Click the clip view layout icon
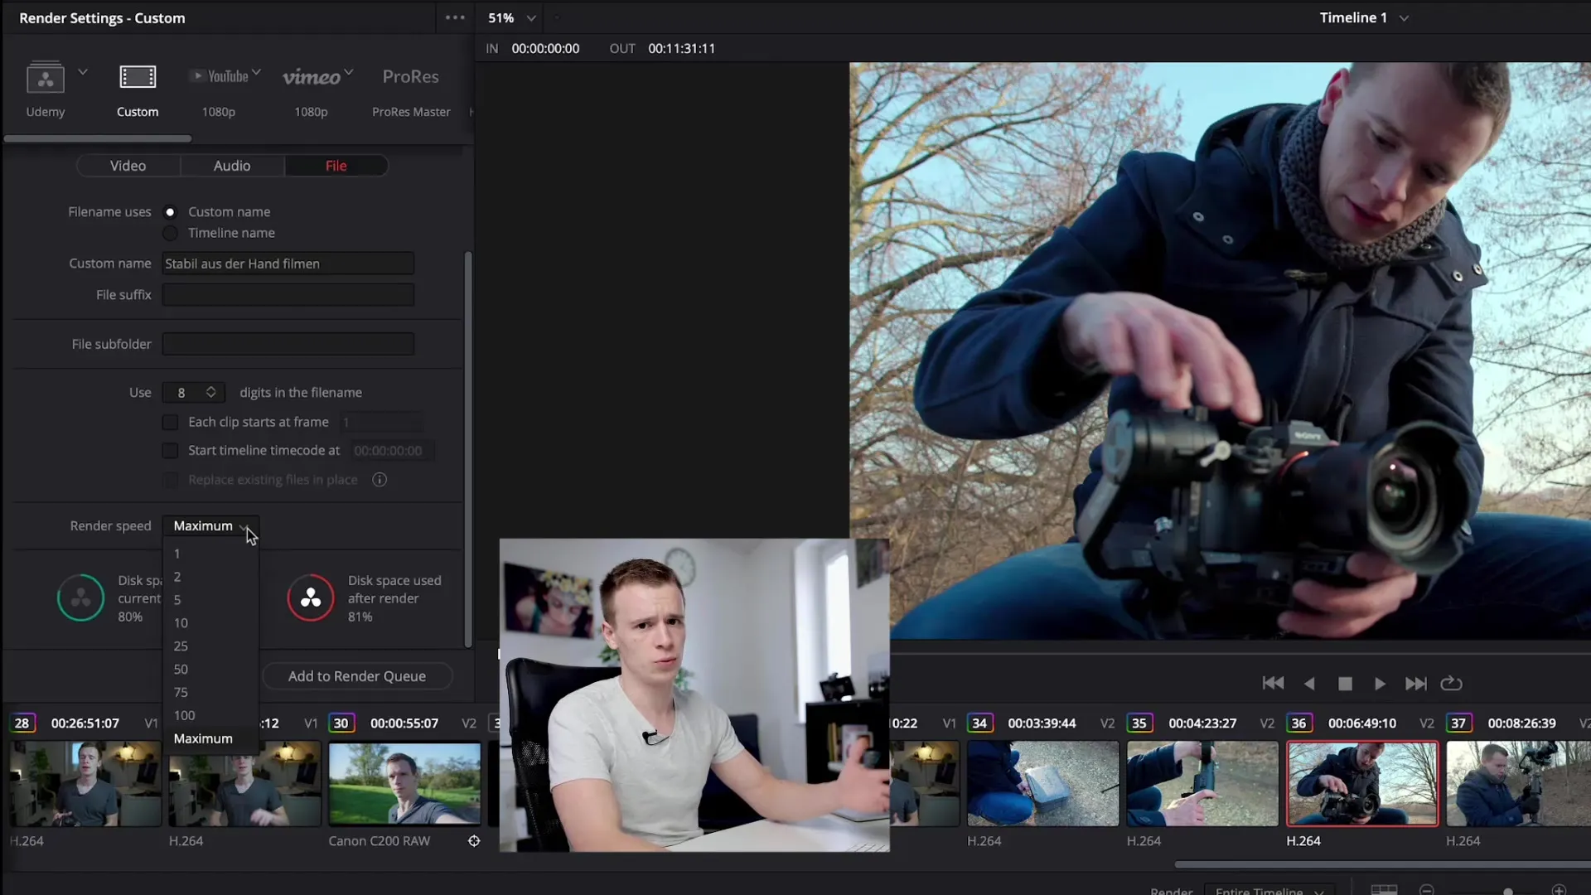The image size is (1591, 895). 1384,889
